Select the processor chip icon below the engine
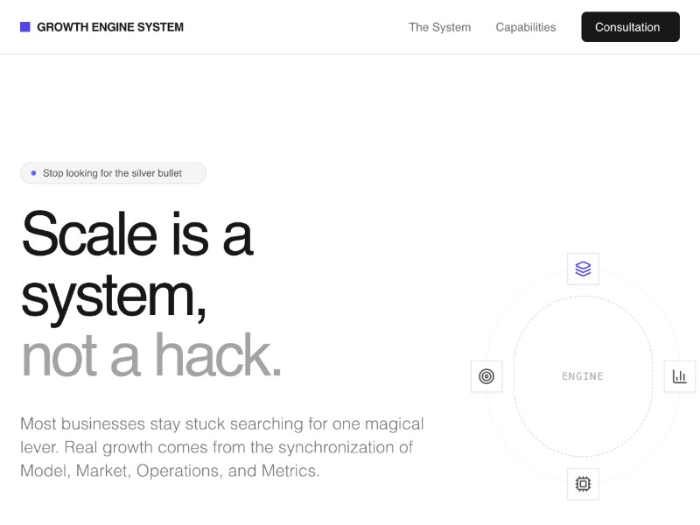This screenshot has width=700, height=525. click(583, 483)
